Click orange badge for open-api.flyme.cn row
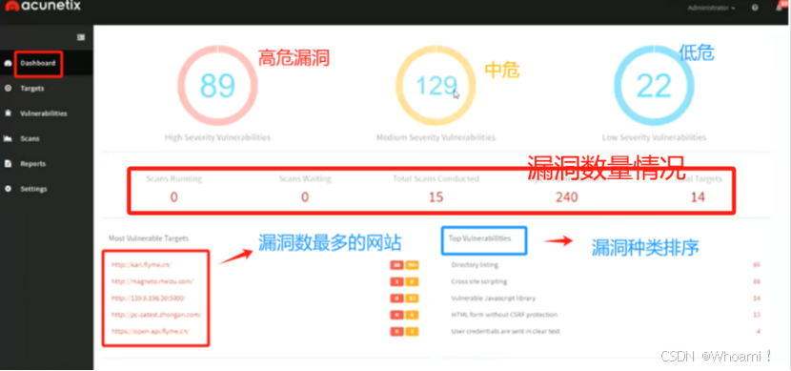Screen dimensions: 791x371 (x=412, y=332)
